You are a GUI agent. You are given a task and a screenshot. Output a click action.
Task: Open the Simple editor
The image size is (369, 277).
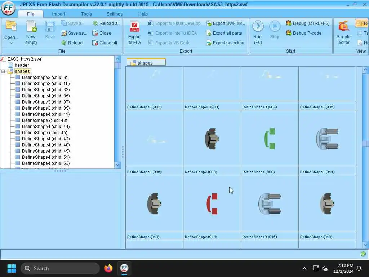pos(343,33)
